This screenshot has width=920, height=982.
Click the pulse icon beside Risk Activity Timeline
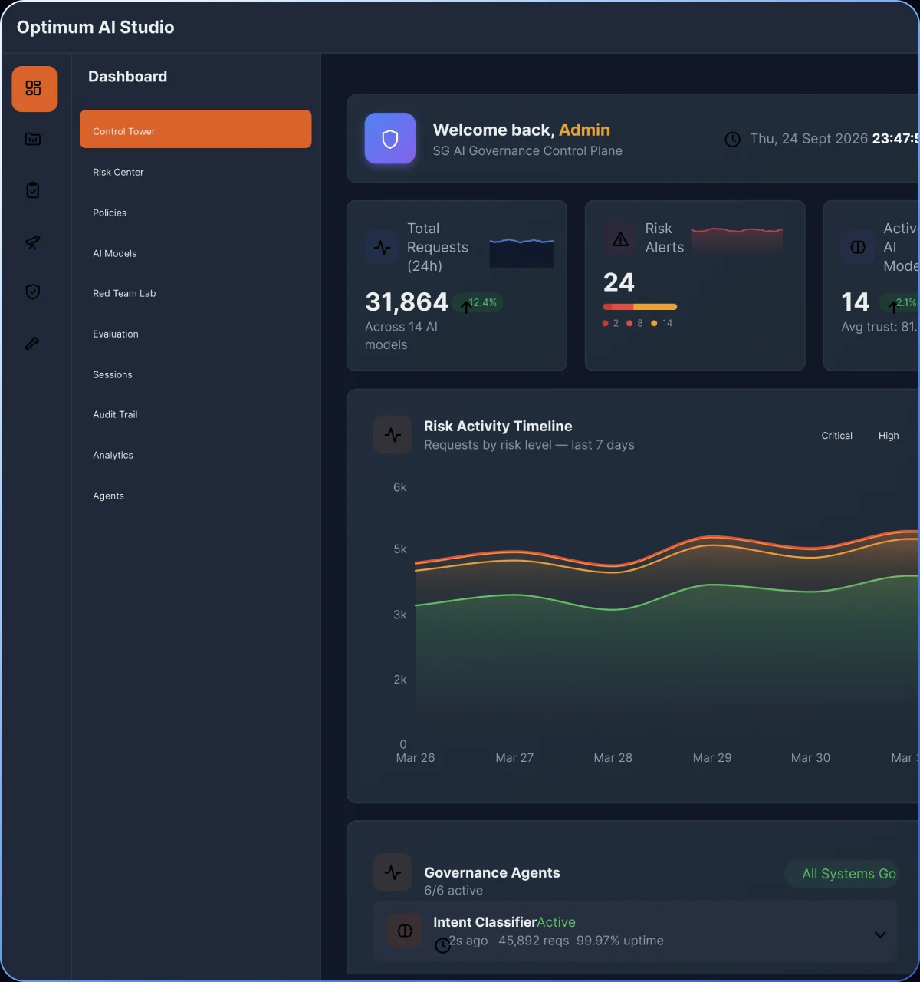(x=393, y=435)
